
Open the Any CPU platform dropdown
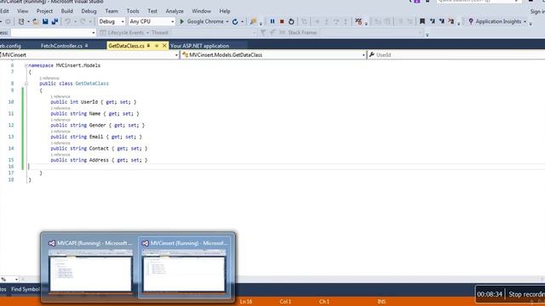[152, 21]
